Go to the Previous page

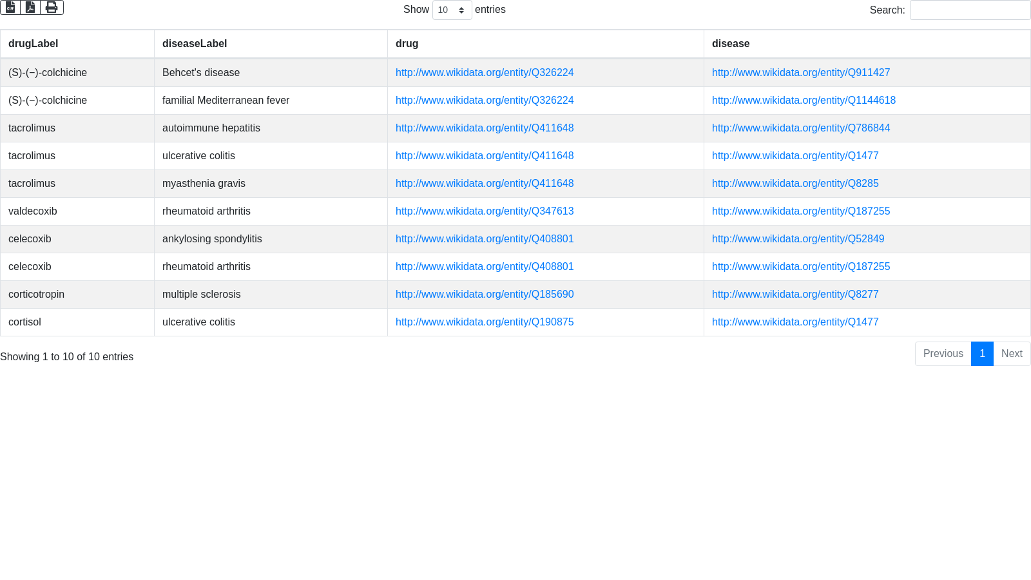coord(943,354)
